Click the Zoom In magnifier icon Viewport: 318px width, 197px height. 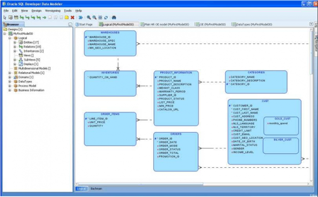(89, 18)
